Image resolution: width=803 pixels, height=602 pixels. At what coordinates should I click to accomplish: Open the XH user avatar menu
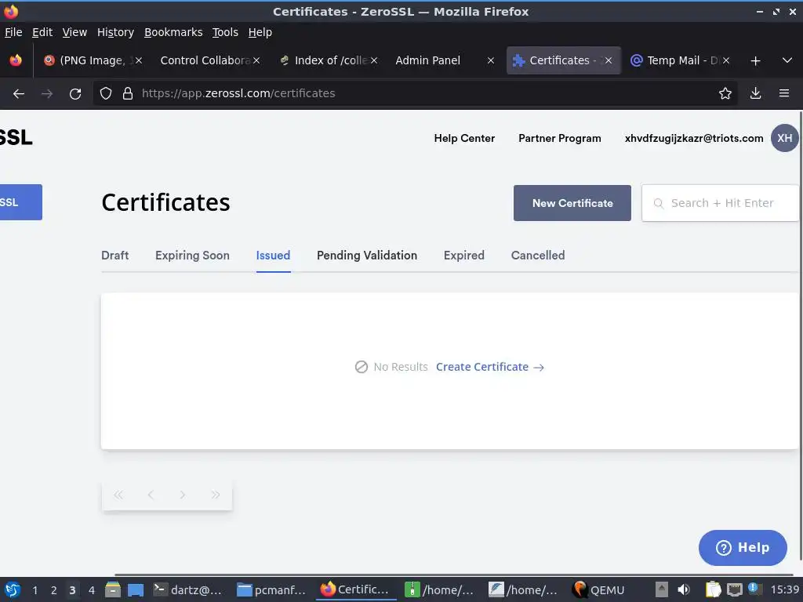click(x=784, y=138)
